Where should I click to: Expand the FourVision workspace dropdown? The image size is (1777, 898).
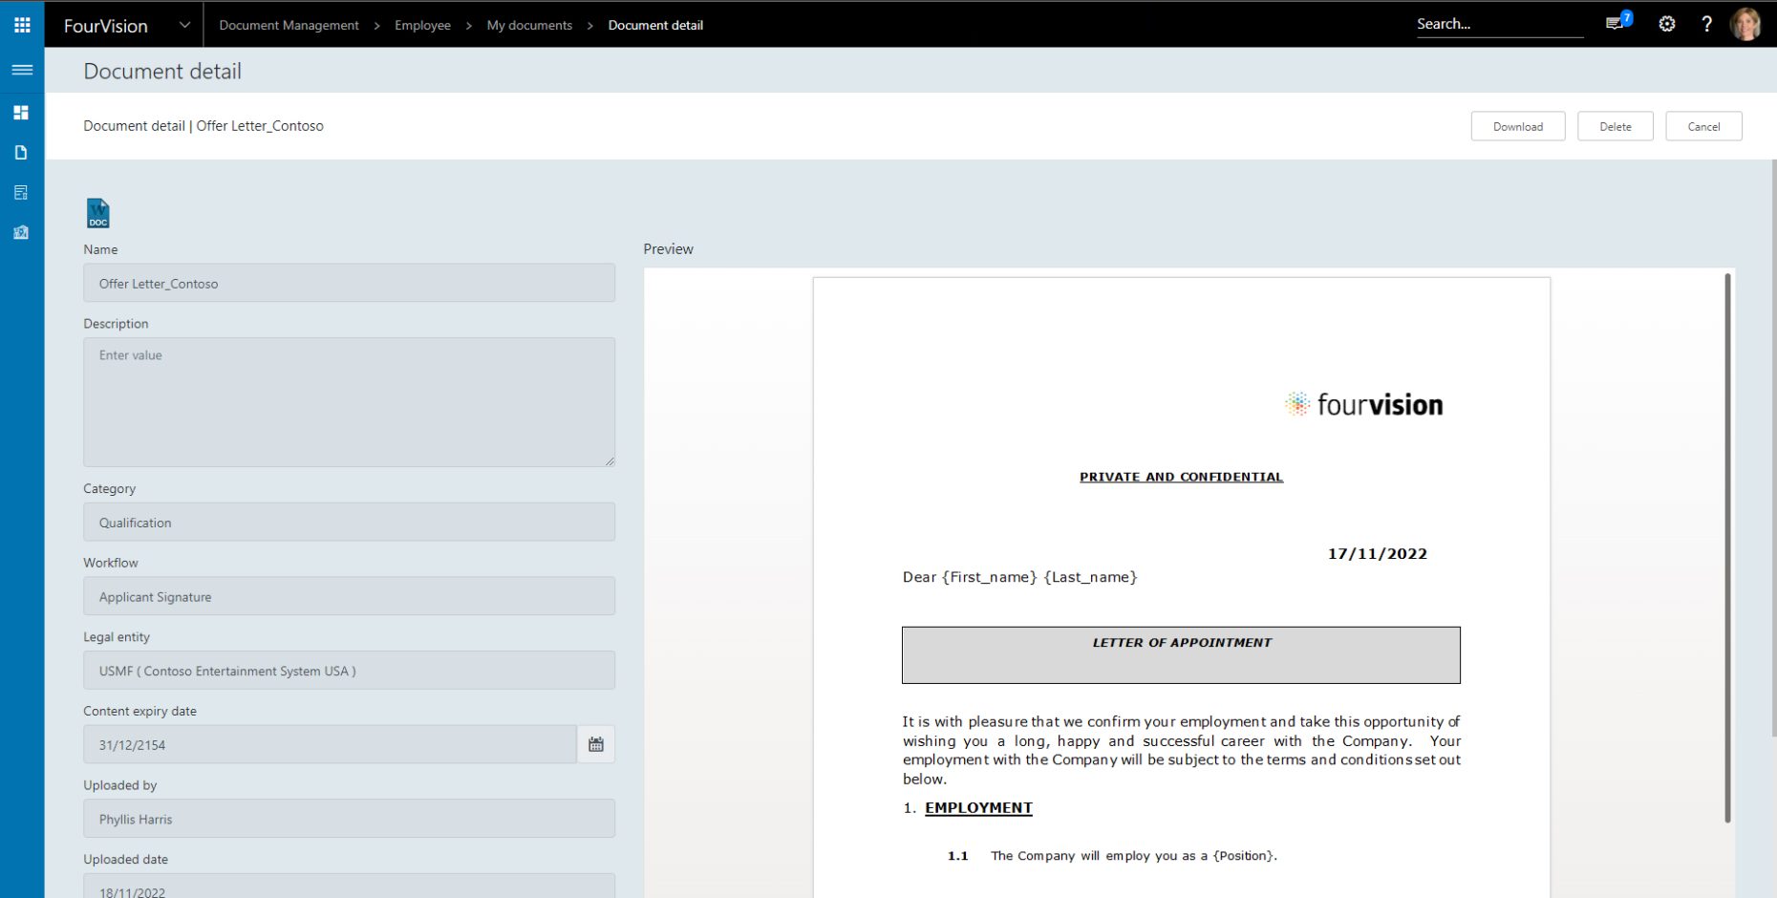(x=184, y=25)
